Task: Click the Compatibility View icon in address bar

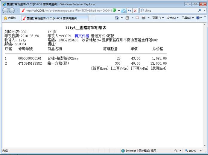Action: (x=124, y=11)
